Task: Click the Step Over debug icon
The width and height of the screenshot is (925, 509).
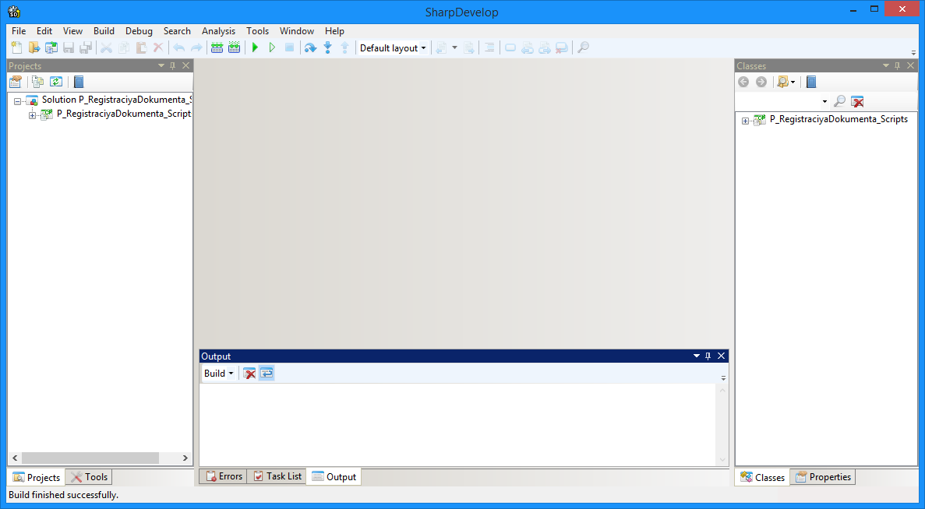Action: [310, 48]
